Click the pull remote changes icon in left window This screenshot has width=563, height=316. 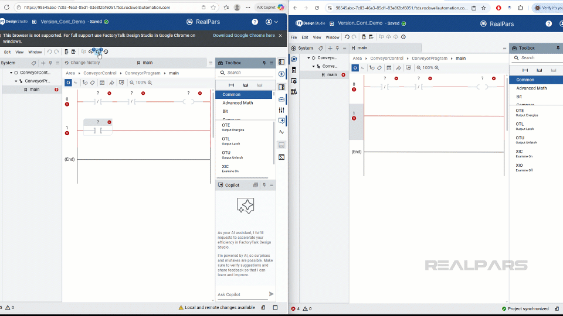[x=99, y=51]
